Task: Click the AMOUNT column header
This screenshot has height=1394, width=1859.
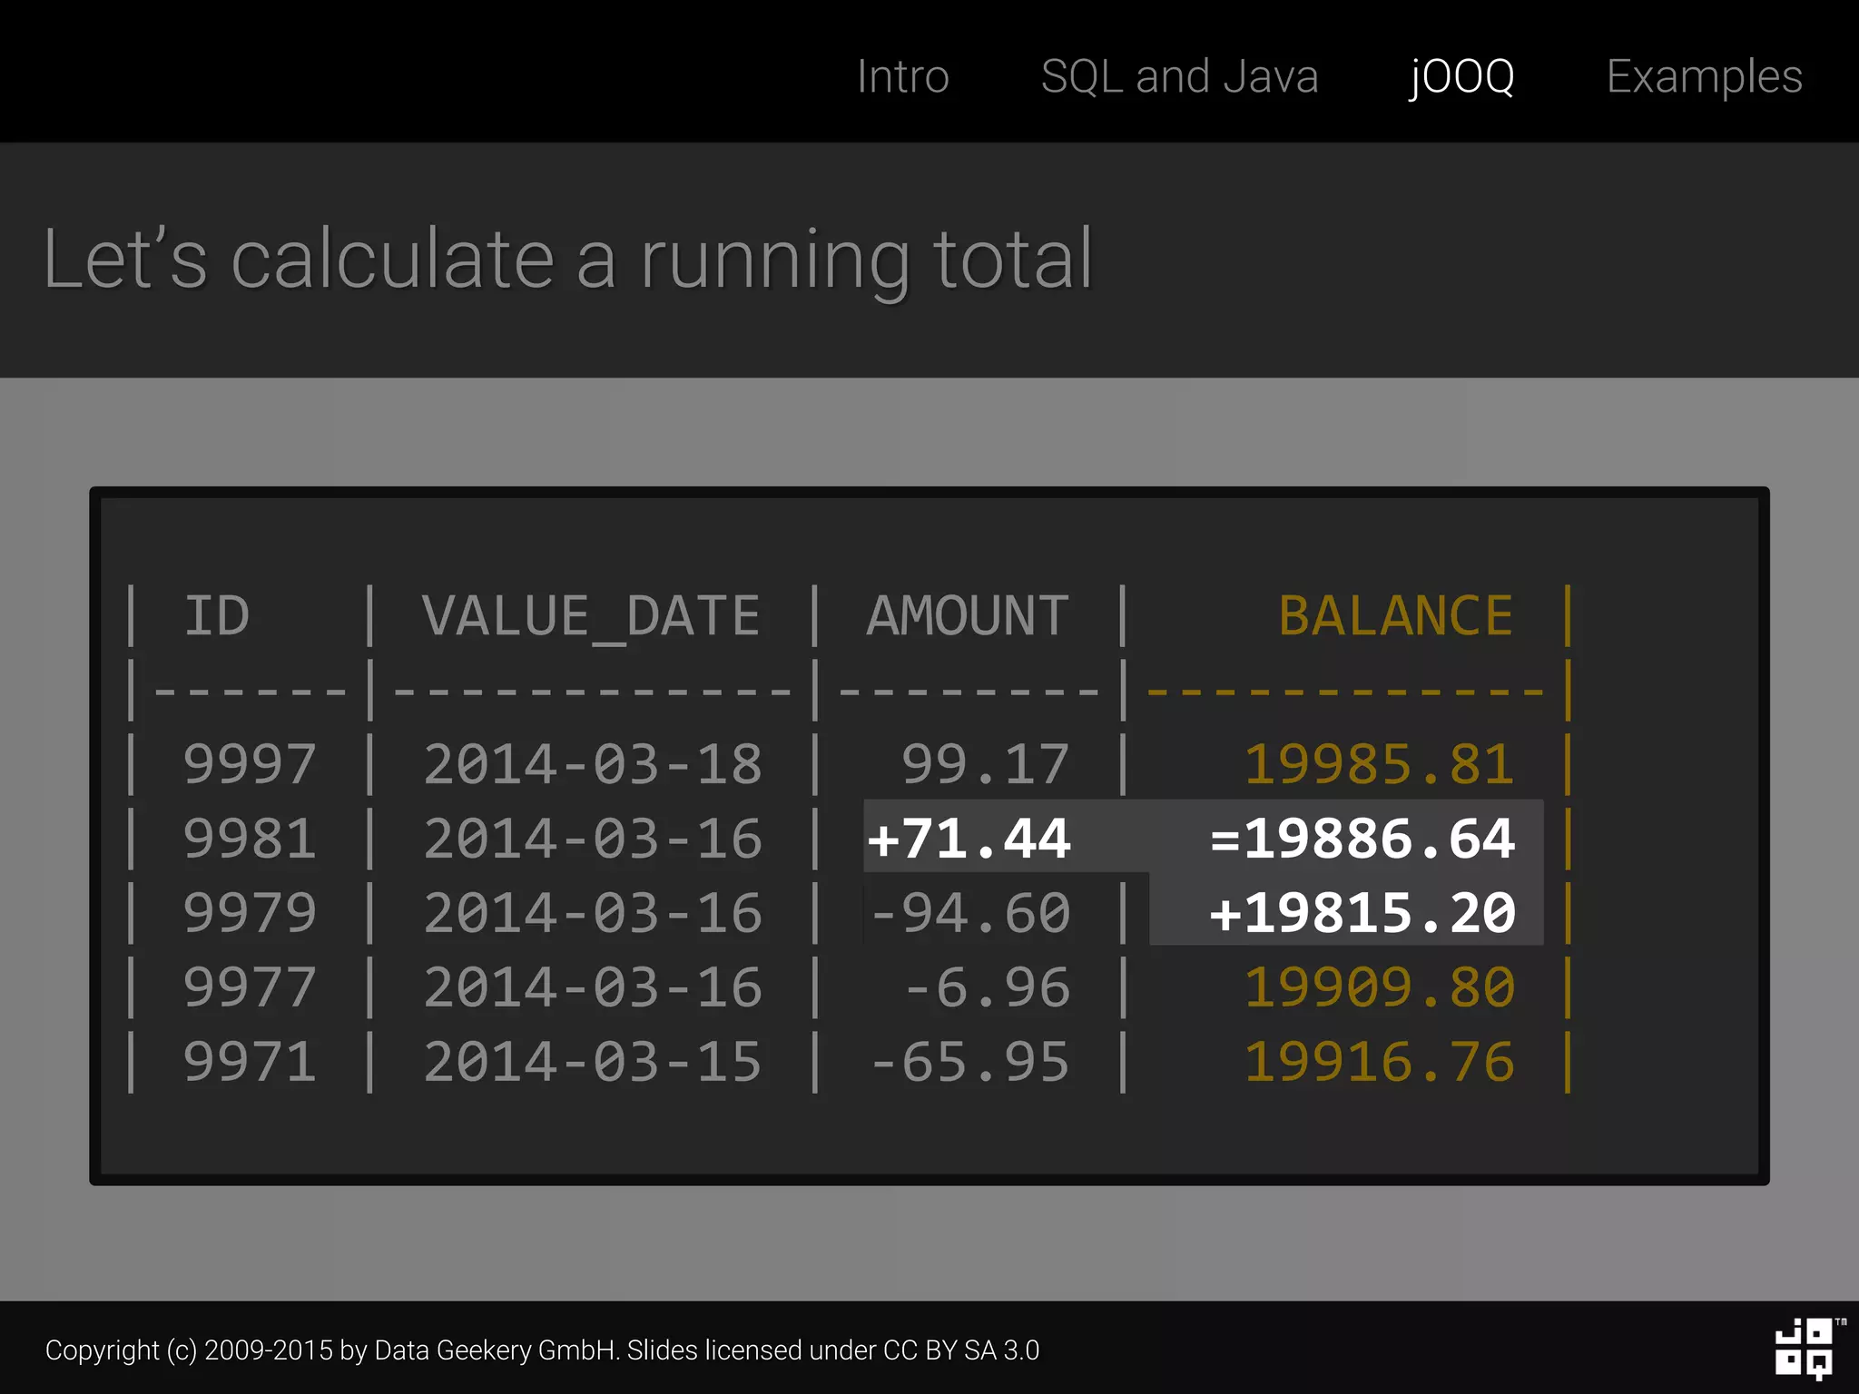Action: (x=968, y=616)
